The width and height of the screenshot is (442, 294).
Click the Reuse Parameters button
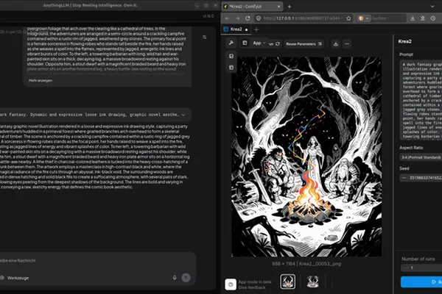304,44
